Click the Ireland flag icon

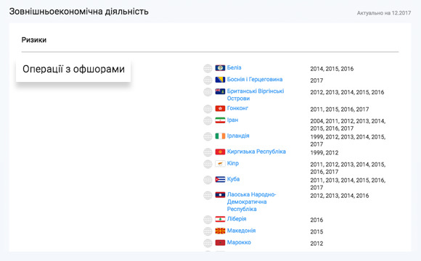tap(220, 136)
